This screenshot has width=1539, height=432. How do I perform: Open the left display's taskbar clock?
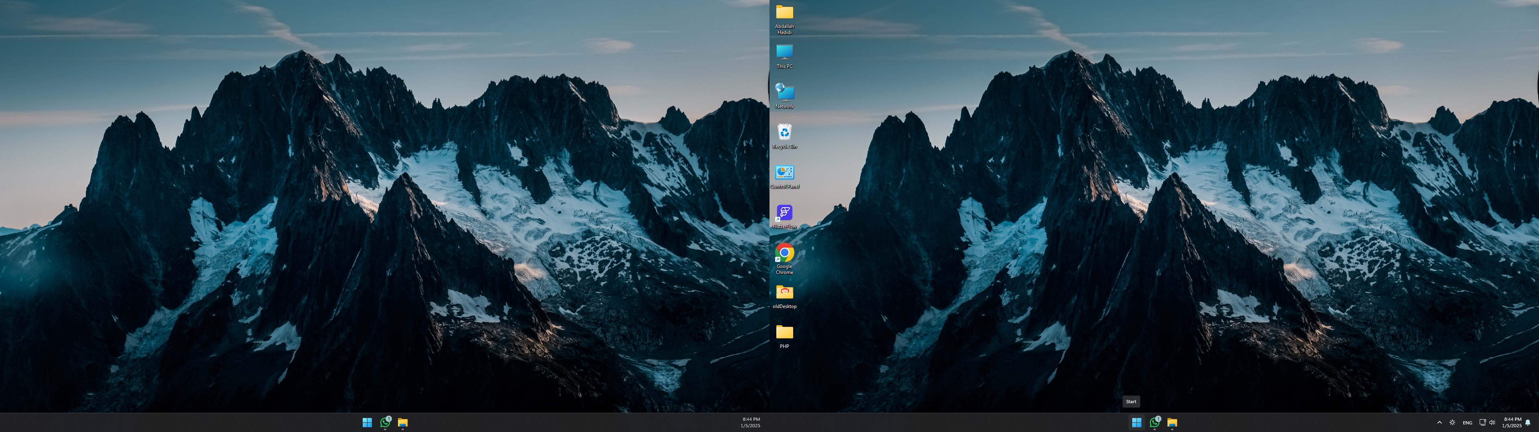750,422
